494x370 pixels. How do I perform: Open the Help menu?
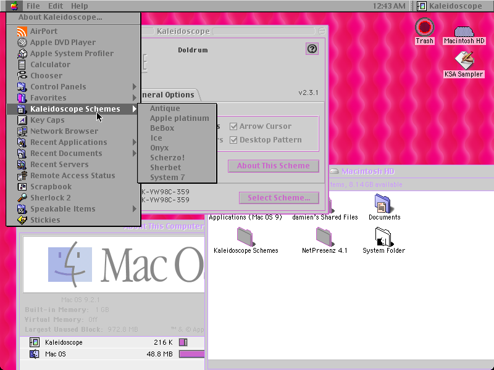[x=80, y=6]
